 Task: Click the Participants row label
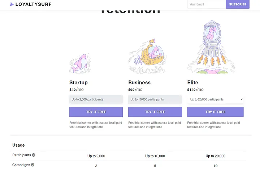tap(22, 155)
